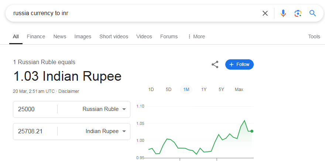
Task: Expand the Indian Rupee currency dropdown
Action: tap(124, 132)
